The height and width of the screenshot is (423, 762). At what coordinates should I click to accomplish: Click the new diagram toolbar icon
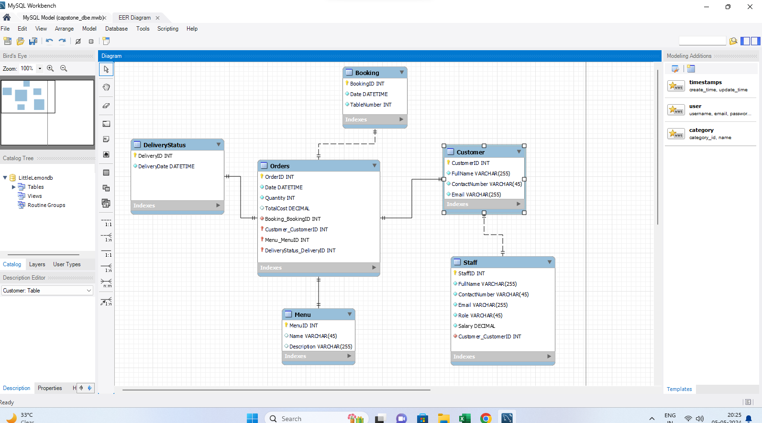[x=106, y=41]
